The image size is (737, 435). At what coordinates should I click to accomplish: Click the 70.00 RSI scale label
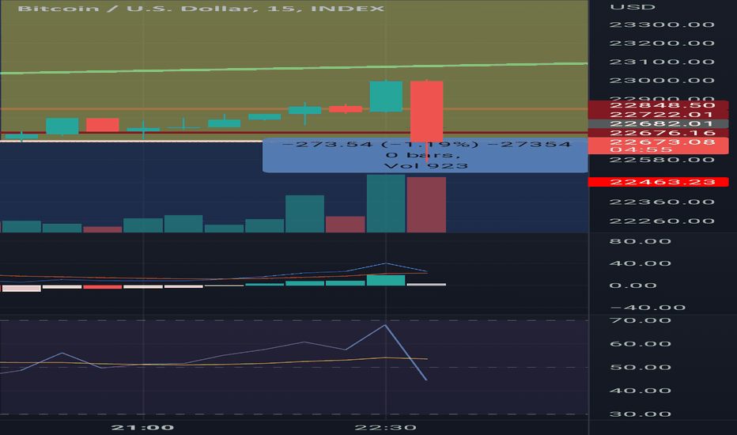point(641,321)
